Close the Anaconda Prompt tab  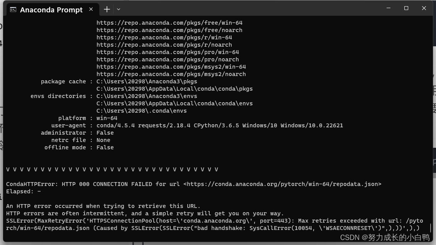coord(91,9)
